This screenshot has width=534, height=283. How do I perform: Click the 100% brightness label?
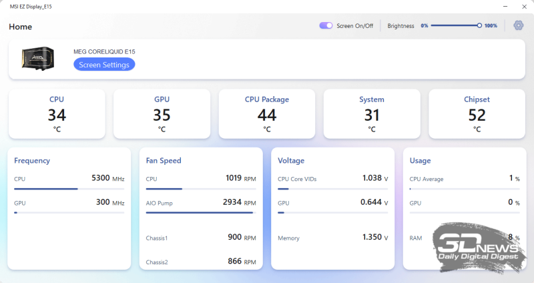[491, 25]
